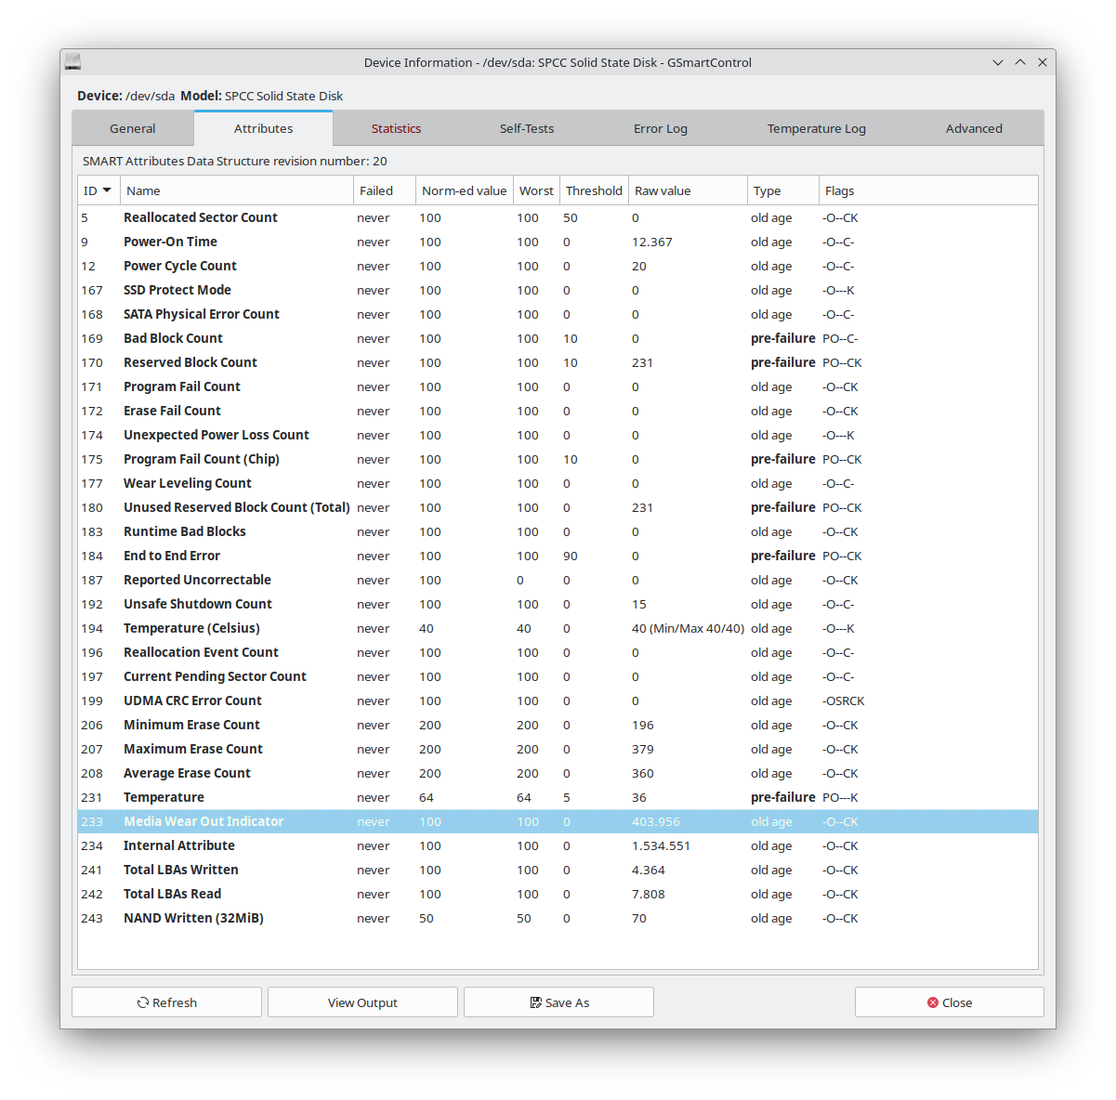Open the Advanced tab

pyautogui.click(x=974, y=129)
